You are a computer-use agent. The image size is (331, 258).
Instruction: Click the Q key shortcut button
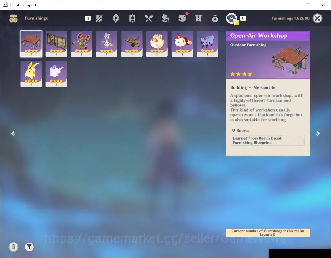88,18
